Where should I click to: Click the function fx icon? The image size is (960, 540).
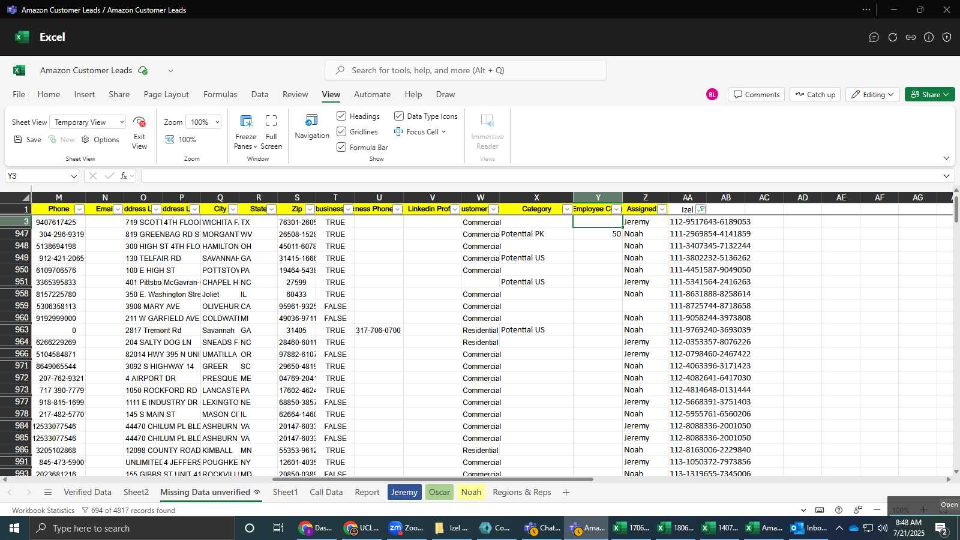tap(124, 176)
